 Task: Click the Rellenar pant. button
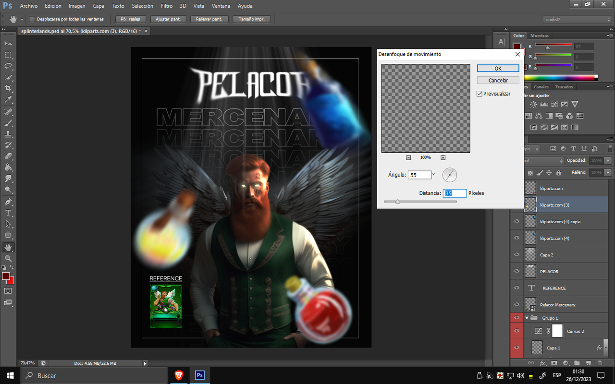(209, 19)
